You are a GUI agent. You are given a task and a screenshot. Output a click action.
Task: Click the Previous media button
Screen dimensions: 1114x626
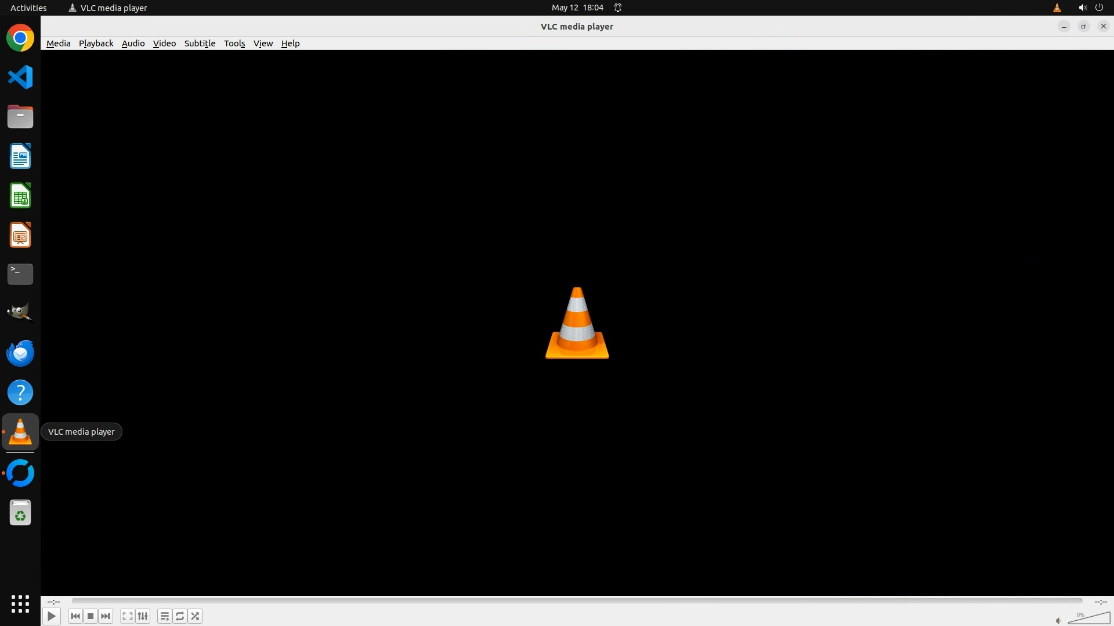point(75,616)
